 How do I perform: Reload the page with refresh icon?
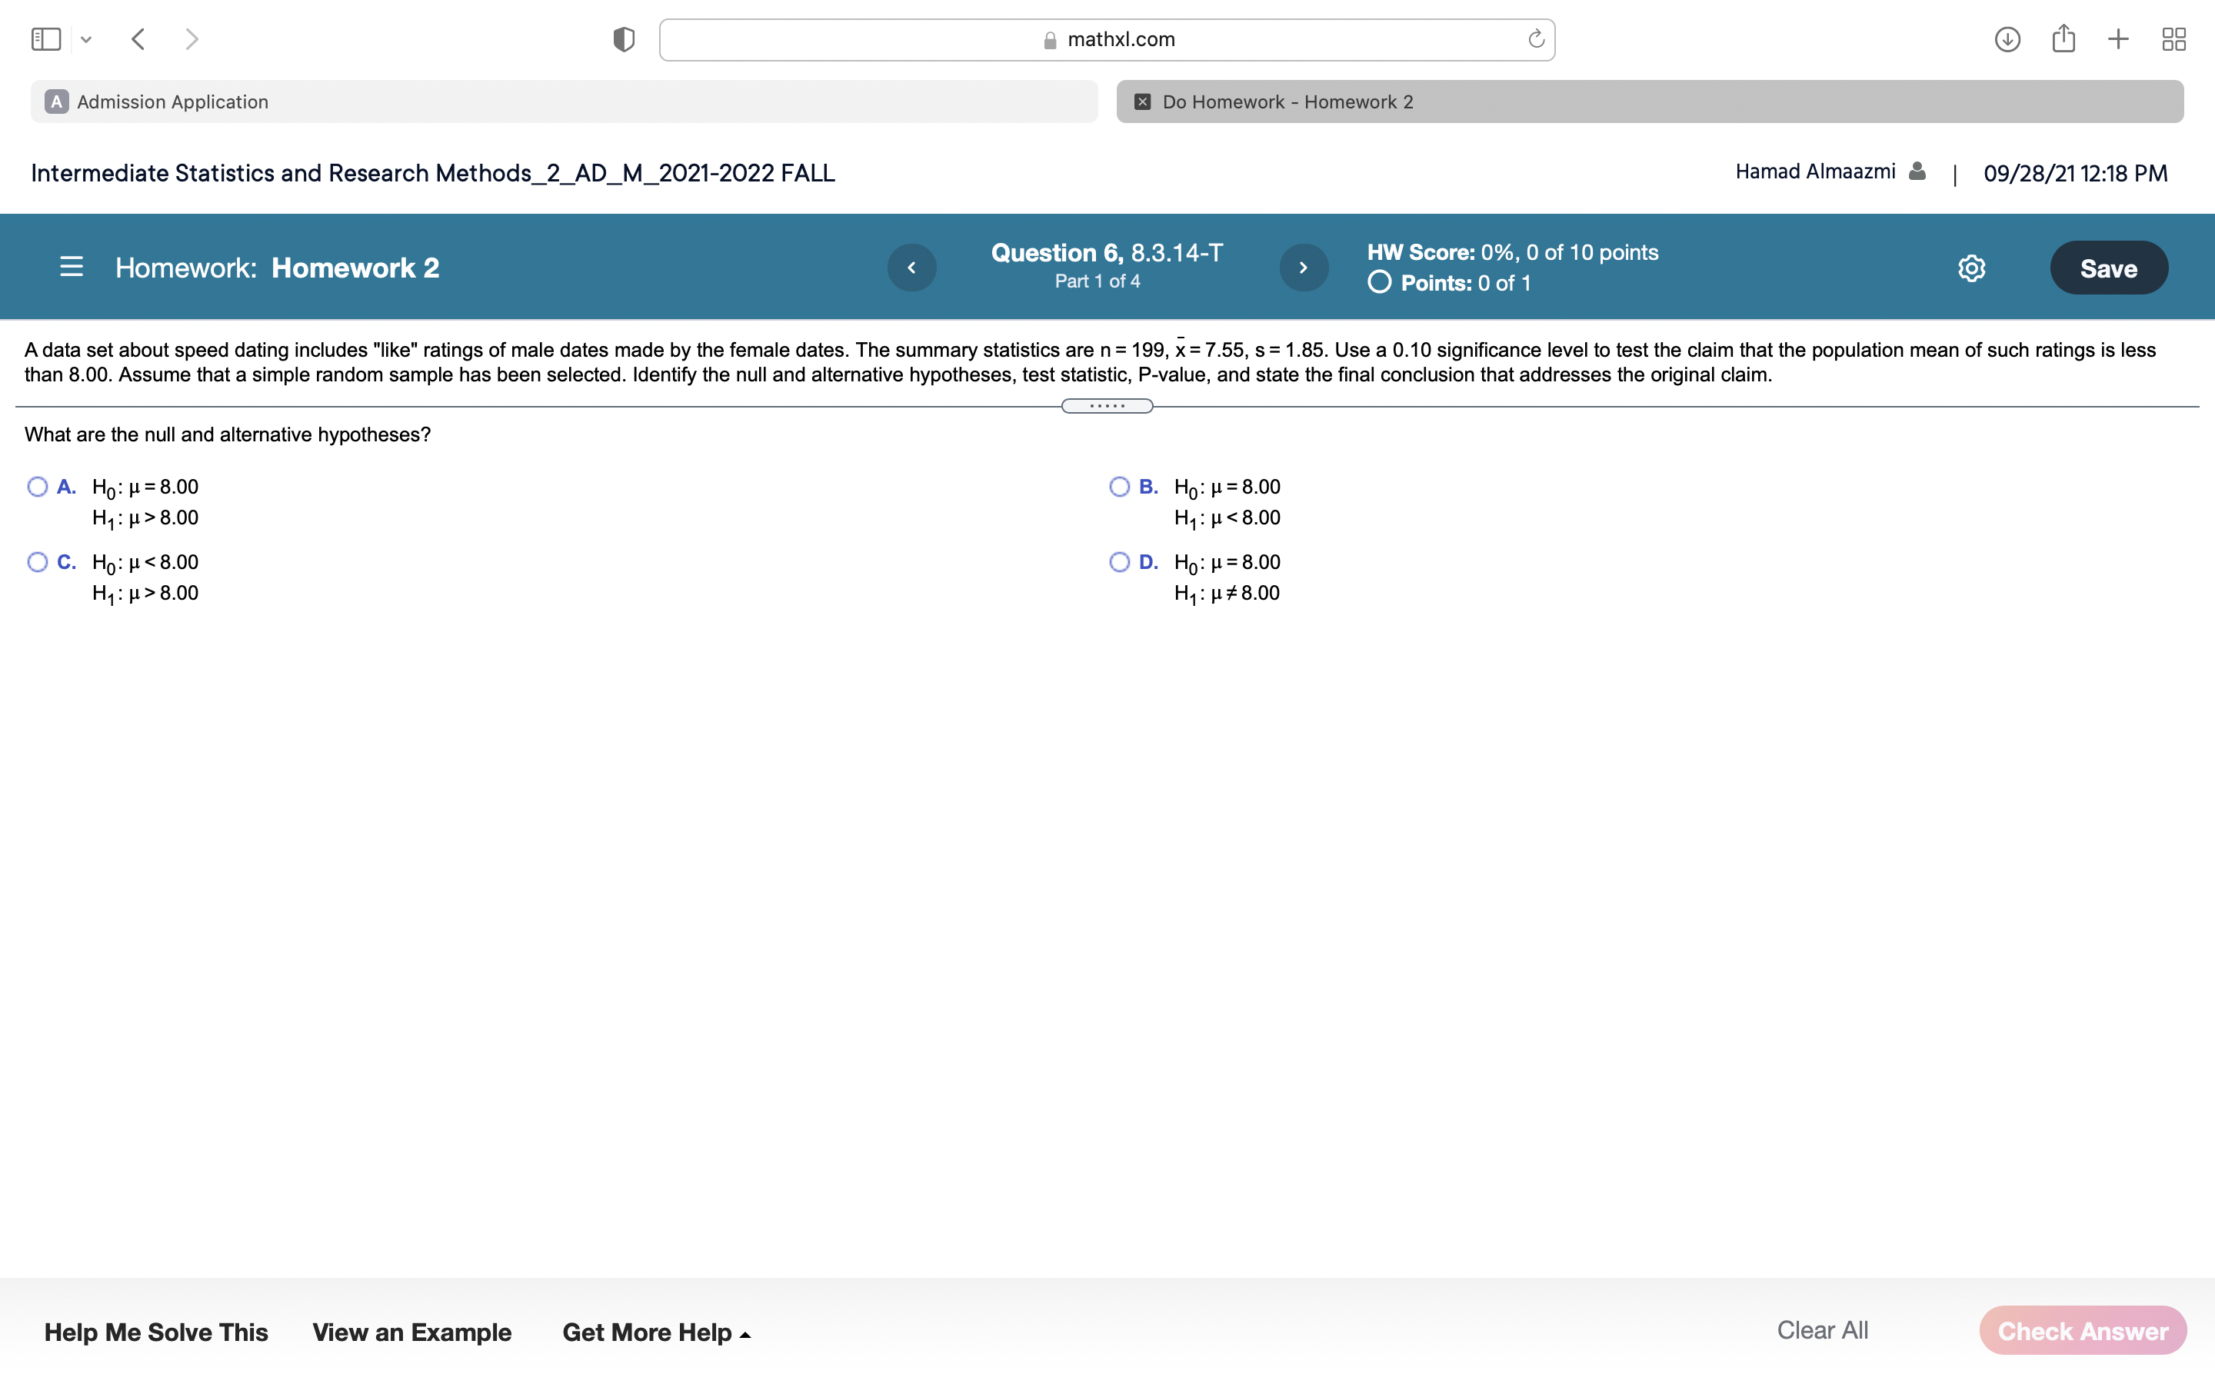click(x=1536, y=39)
